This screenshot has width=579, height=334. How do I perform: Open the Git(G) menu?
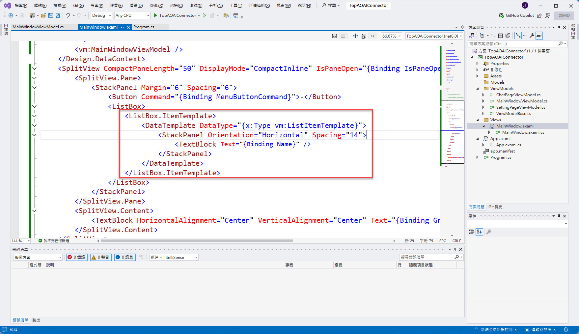[78, 6]
